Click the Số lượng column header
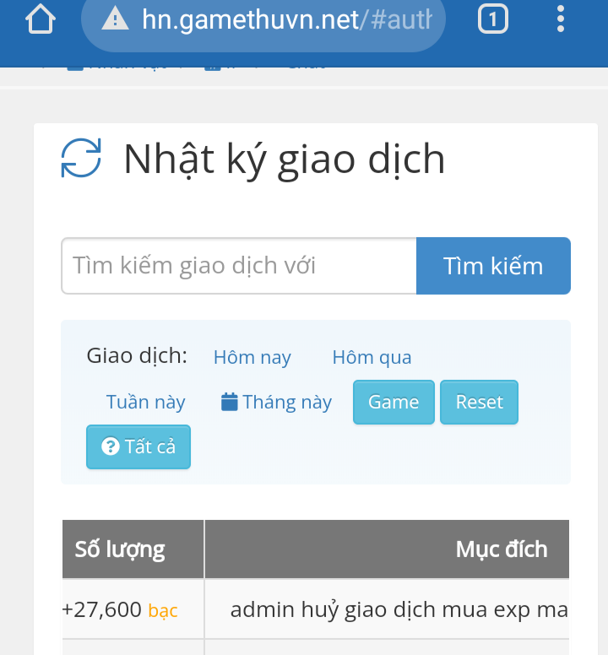 pyautogui.click(x=120, y=549)
